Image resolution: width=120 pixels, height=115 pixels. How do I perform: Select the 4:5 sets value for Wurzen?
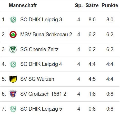pos(92,79)
